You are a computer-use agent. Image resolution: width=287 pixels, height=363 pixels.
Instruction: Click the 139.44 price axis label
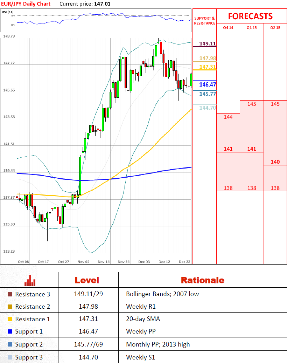pos(9,171)
